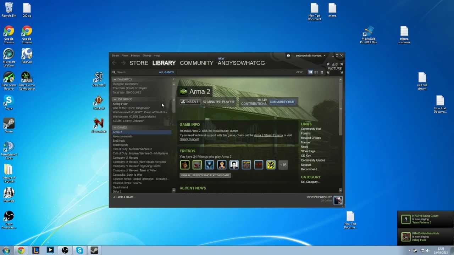Image resolution: width=454 pixels, height=255 pixels.
Task: Go to the Community tab
Action: tap(196, 63)
